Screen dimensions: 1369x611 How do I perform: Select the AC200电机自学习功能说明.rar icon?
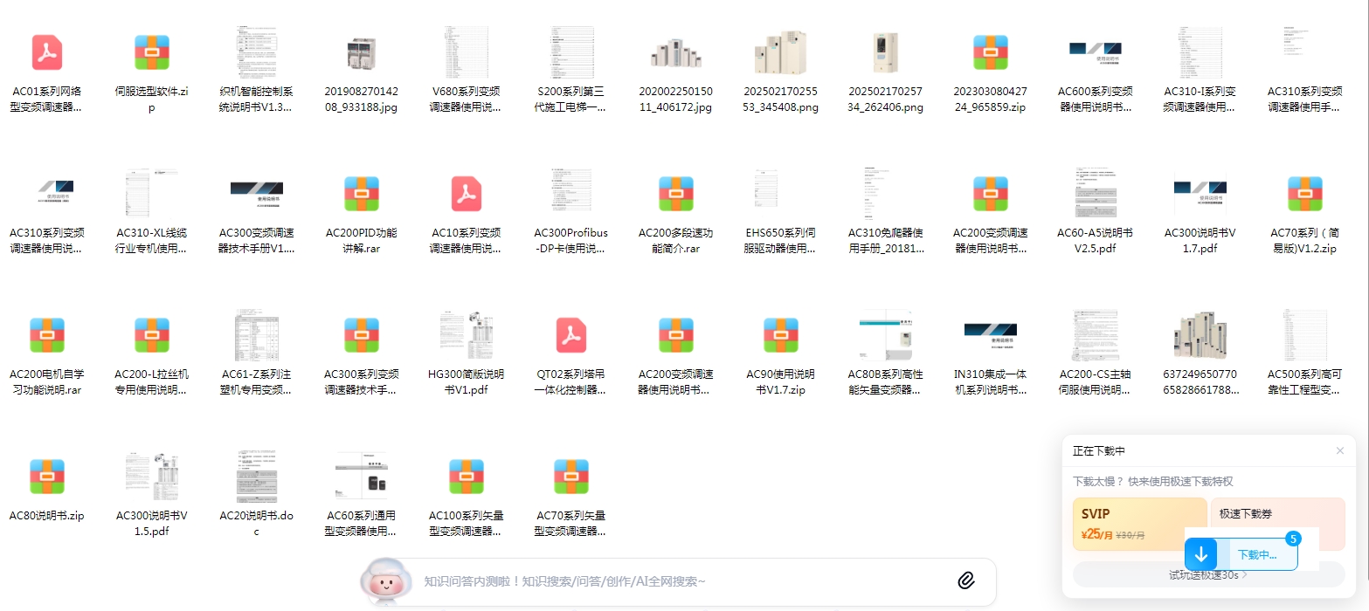[x=47, y=335]
